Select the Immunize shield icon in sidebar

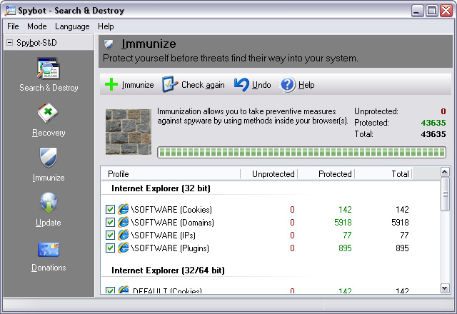(49, 158)
